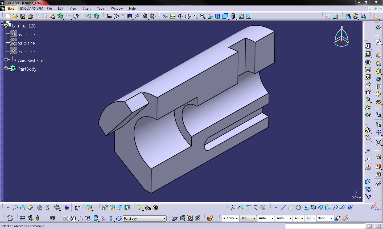Save the part with the floppy disk icon
The width and height of the screenshot is (383, 229).
click(x=23, y=16)
